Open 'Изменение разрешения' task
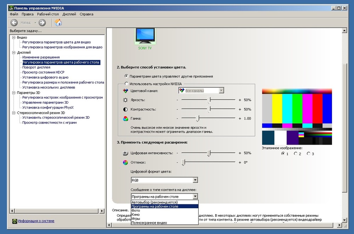Screen dimensions: 354x234 (41, 57)
